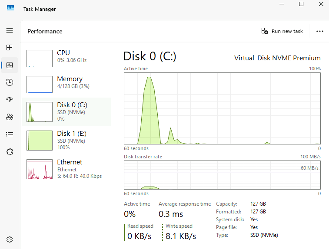This screenshot has height=249, width=329.
Task: Open the Services page icon
Action: [10, 152]
